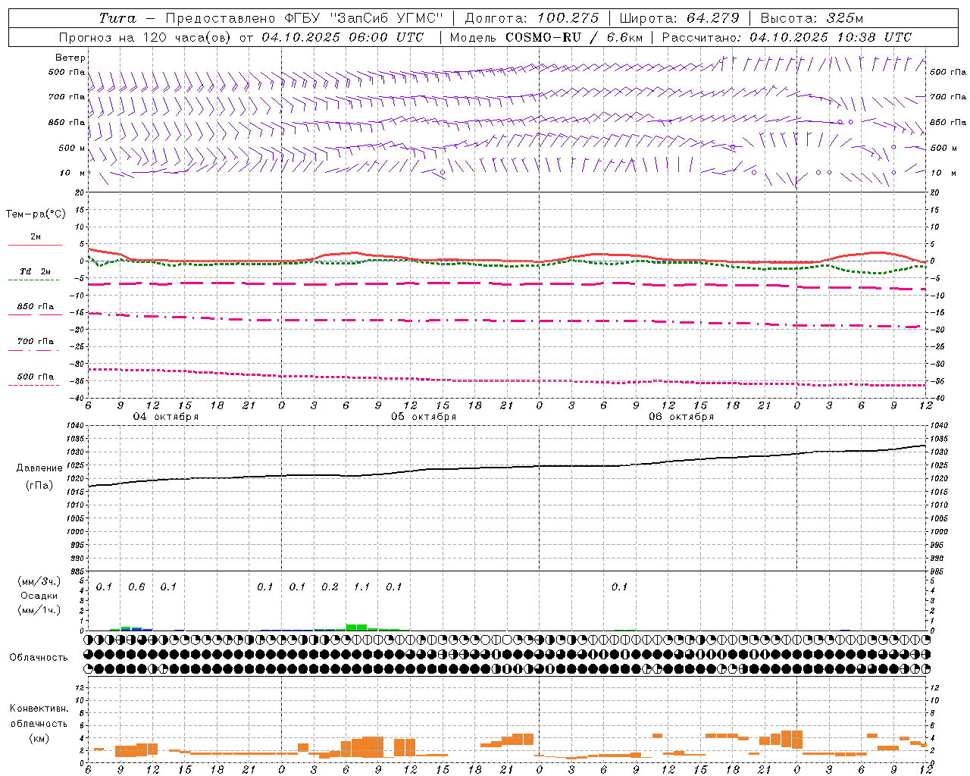Click the "Давление" pressure panel label
970x776 pixels.
point(39,468)
